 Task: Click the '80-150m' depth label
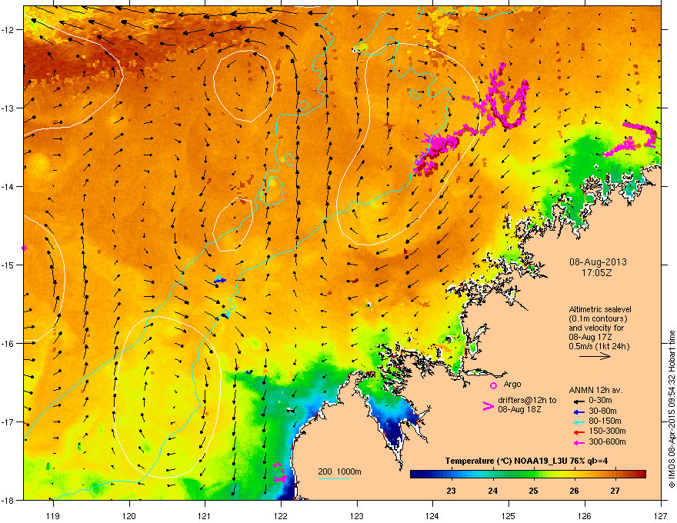pyautogui.click(x=605, y=421)
